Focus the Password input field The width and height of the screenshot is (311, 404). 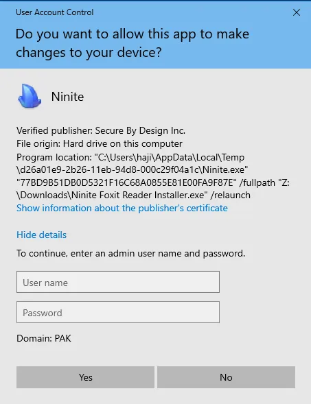coord(118,312)
